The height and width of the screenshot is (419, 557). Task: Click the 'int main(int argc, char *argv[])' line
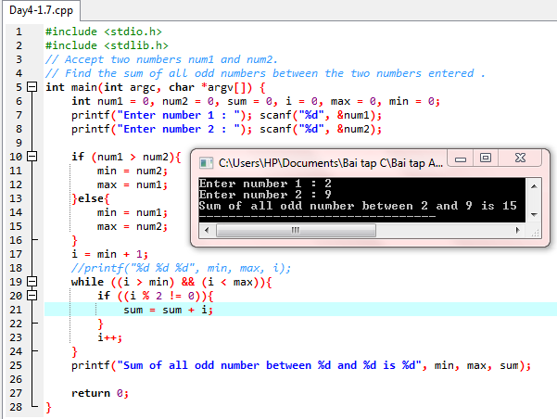[155, 87]
